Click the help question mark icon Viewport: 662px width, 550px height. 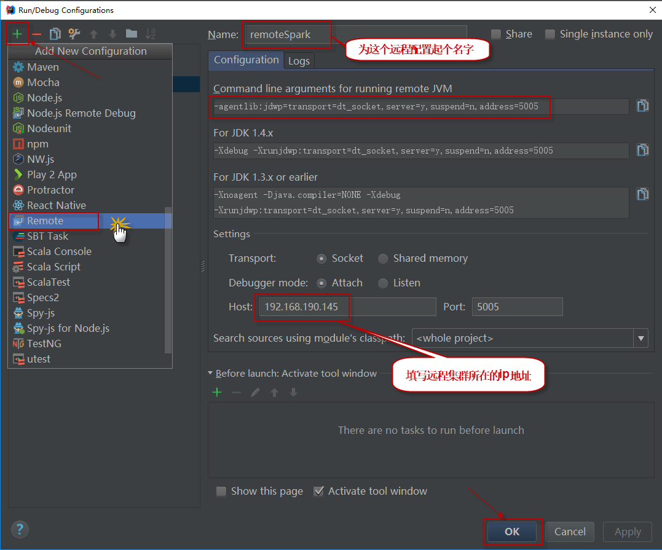[20, 529]
